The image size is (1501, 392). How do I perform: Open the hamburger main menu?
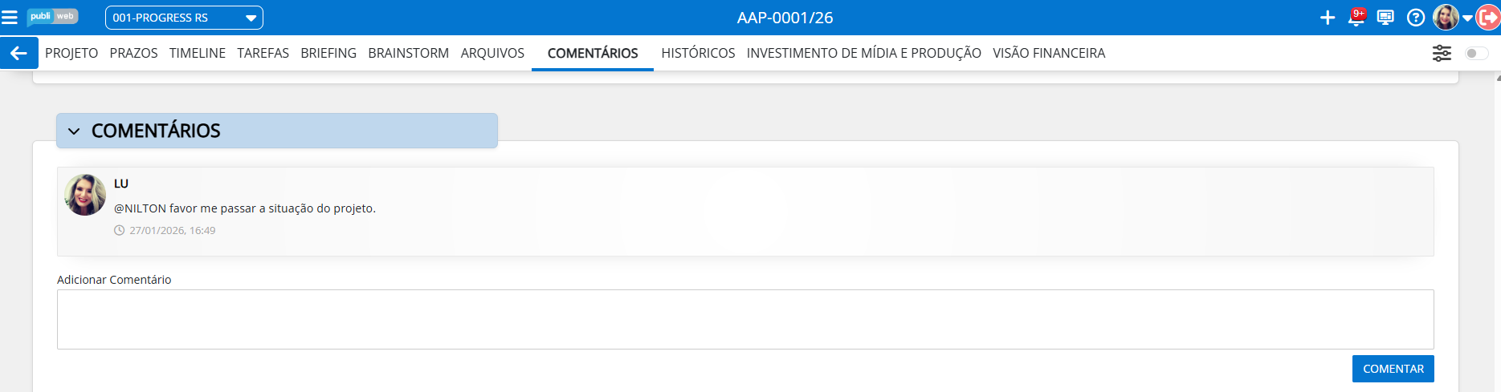(x=10, y=18)
